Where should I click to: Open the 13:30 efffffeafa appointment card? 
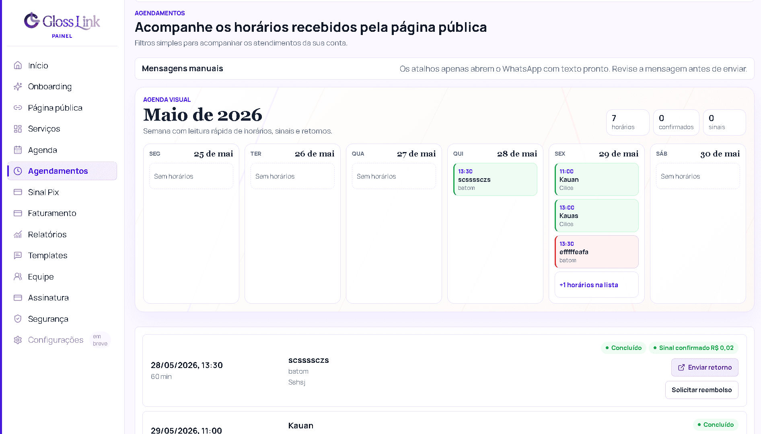pos(596,252)
